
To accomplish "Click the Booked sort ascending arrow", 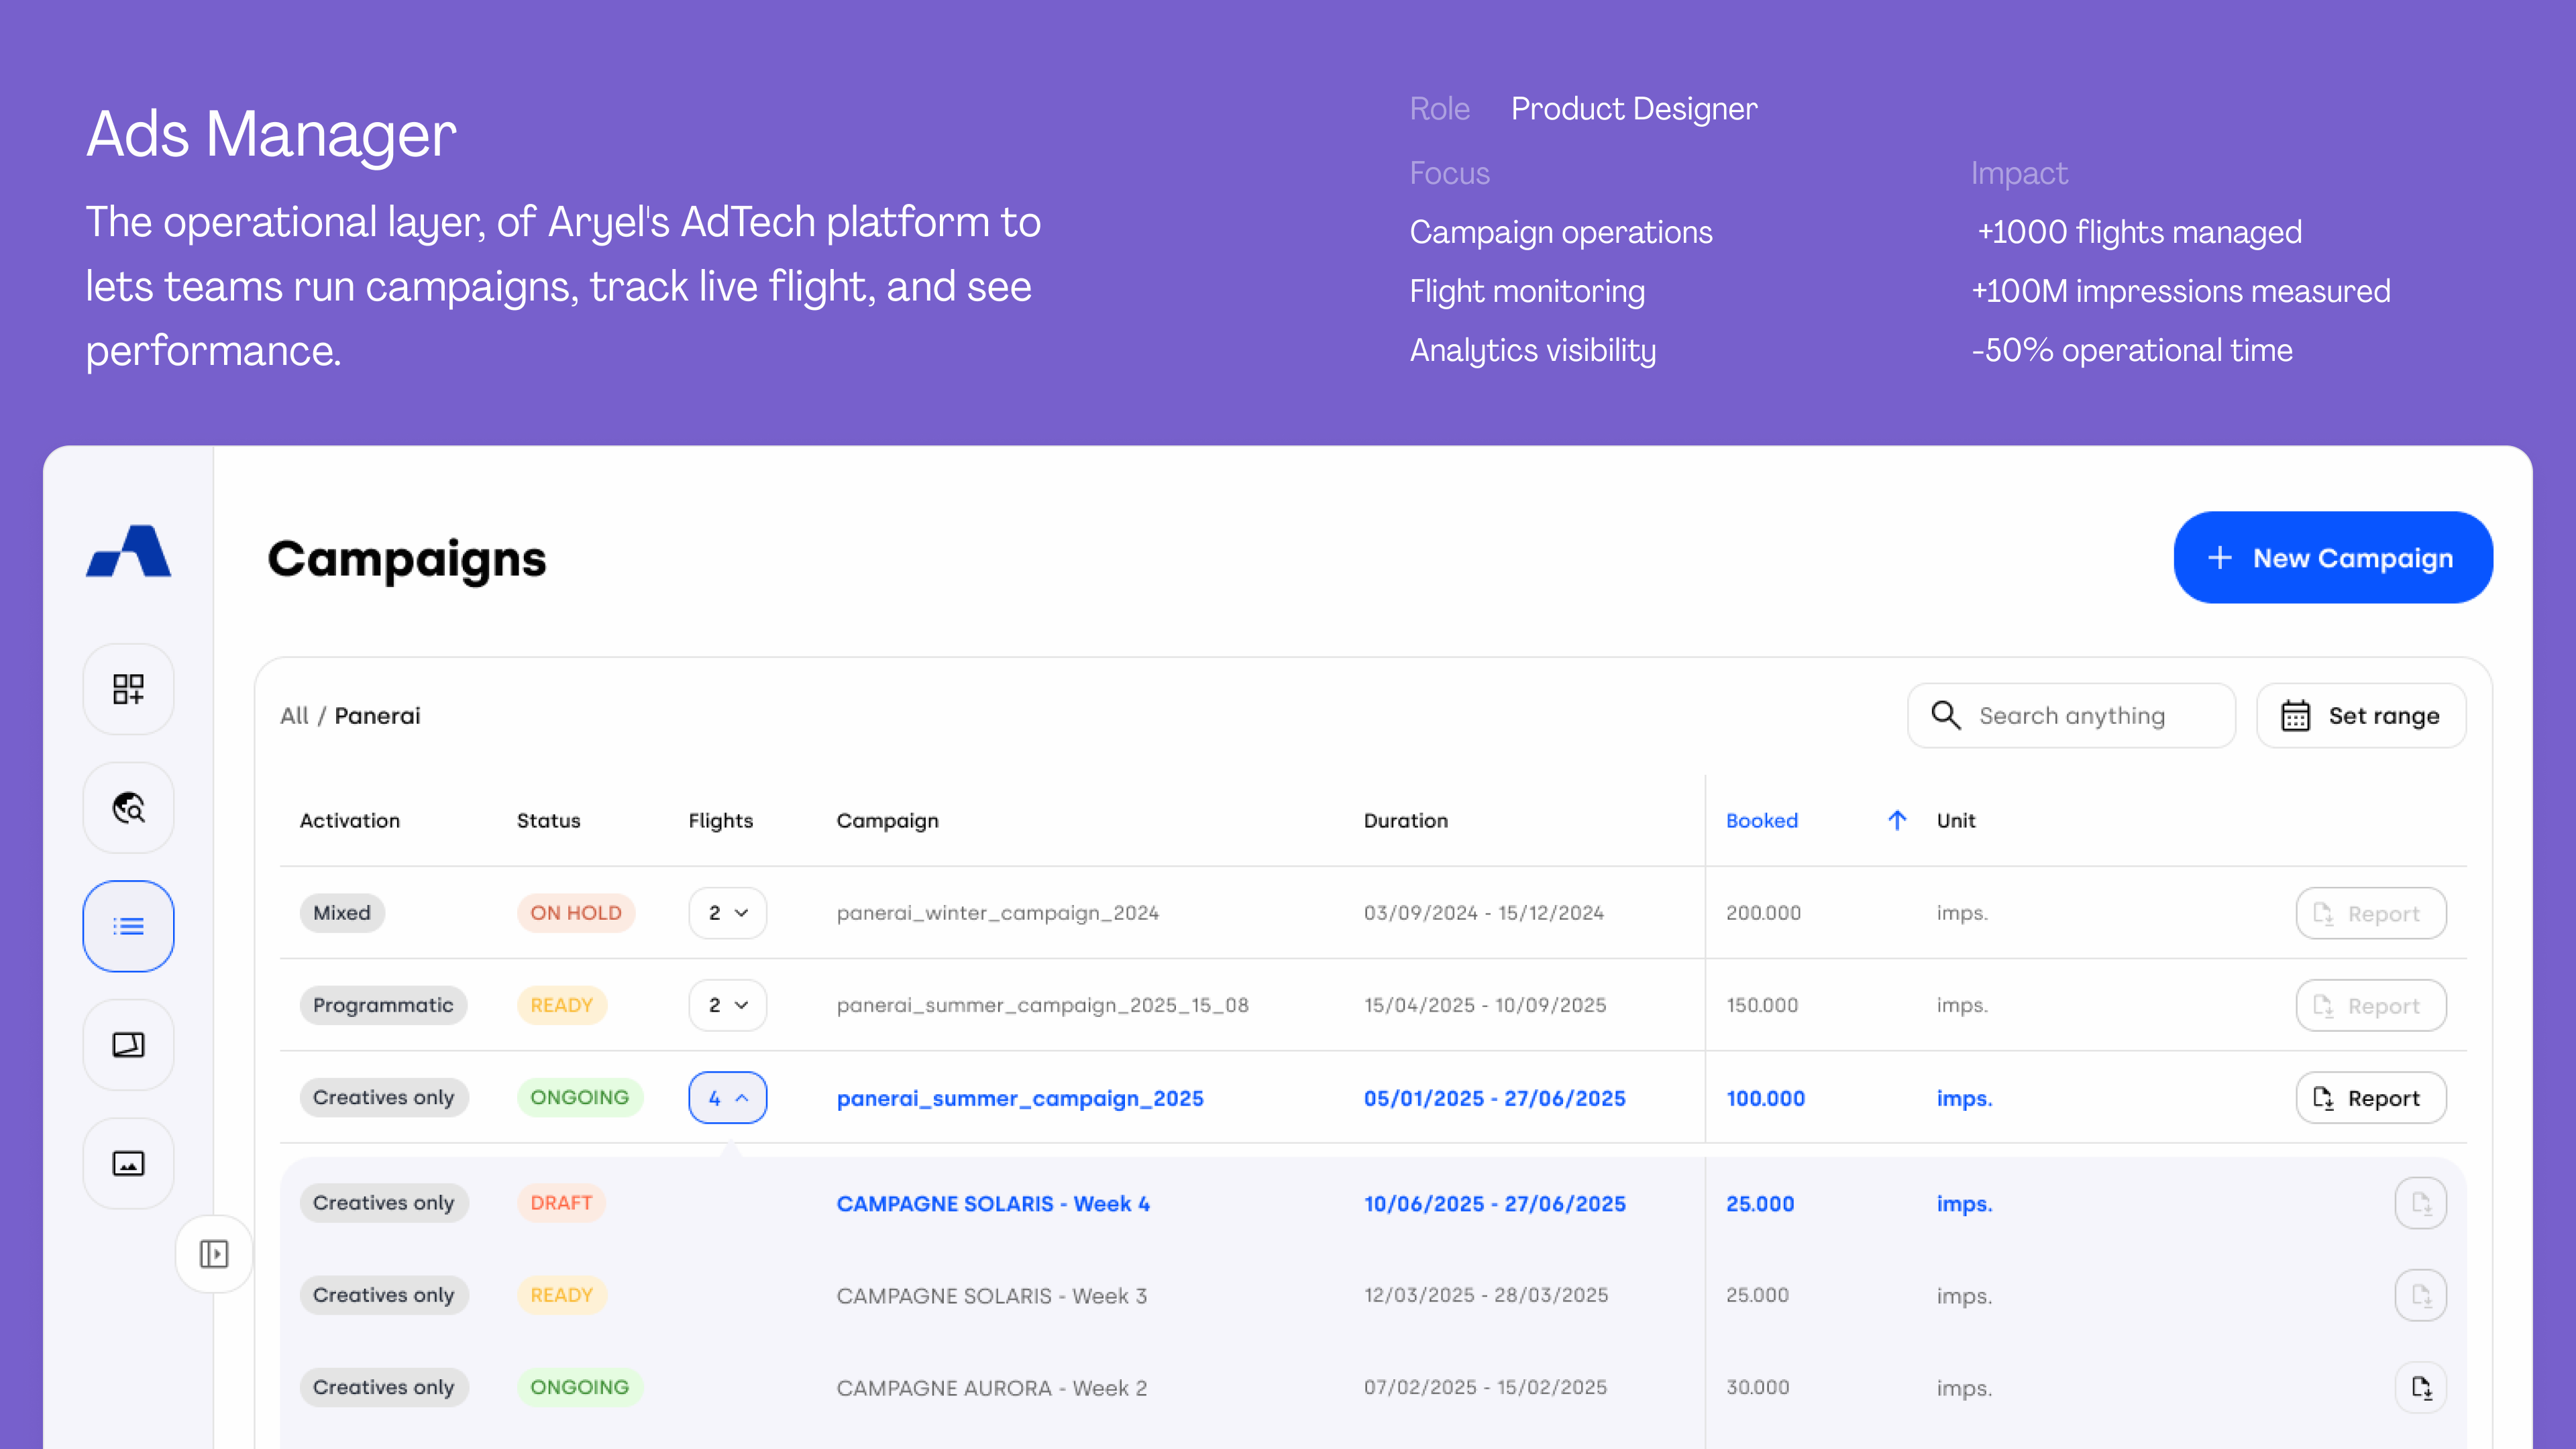I will [1897, 820].
